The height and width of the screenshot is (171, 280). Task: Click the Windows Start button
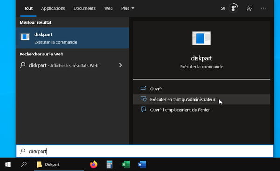[8, 164]
